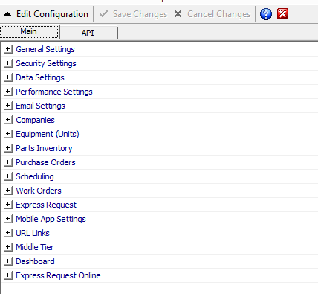Click the Edit Configuration title text
Viewport: 318px width, 294px height.
pyautogui.click(x=52, y=14)
